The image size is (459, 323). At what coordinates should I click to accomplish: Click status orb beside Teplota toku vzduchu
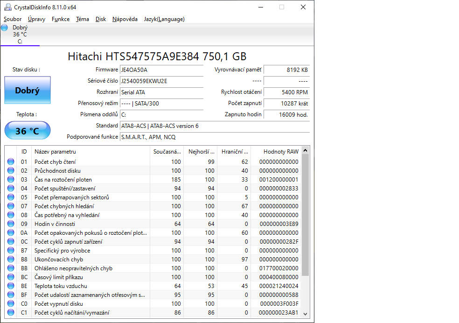(x=11, y=286)
